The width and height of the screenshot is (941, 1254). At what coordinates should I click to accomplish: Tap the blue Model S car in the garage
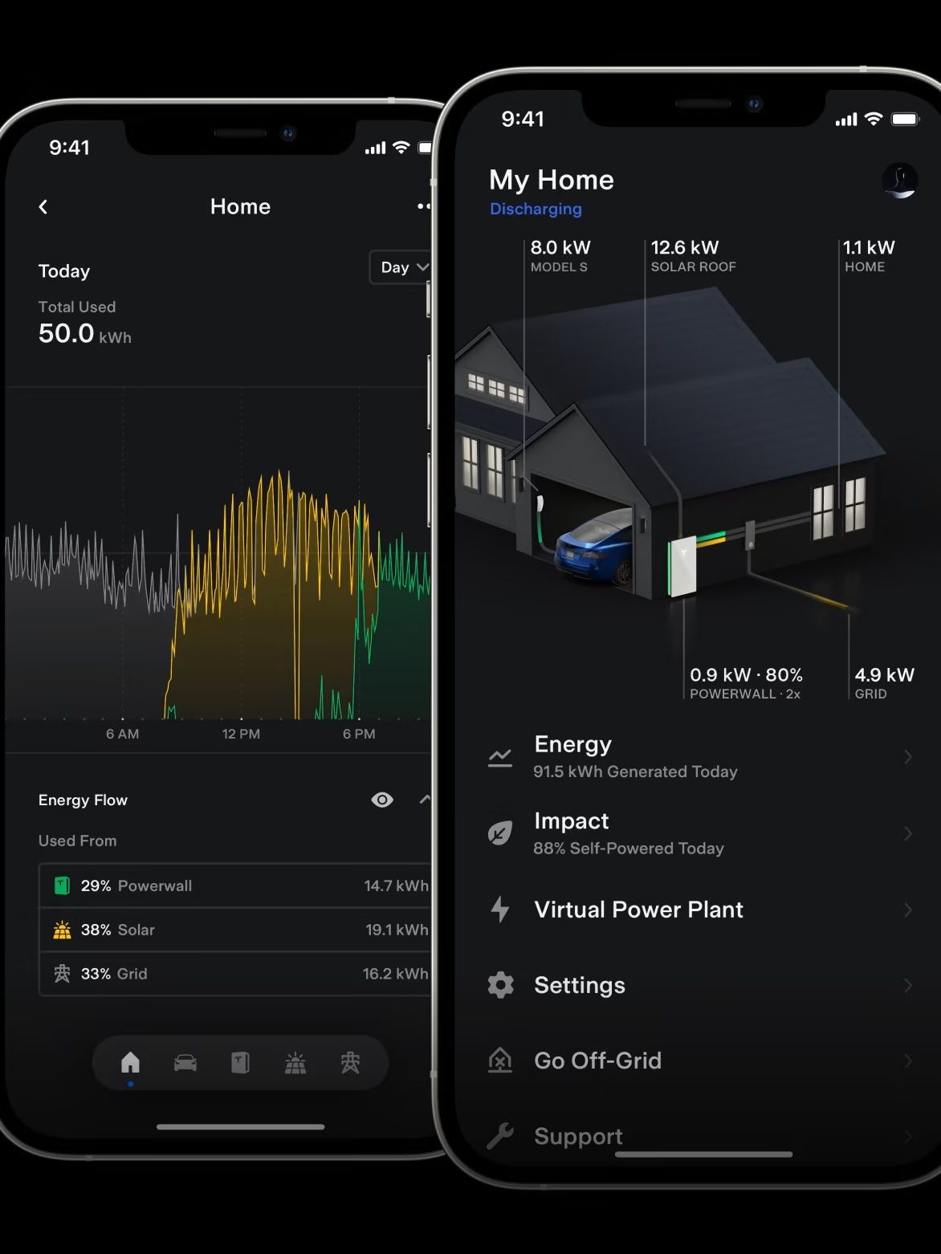[x=594, y=546]
